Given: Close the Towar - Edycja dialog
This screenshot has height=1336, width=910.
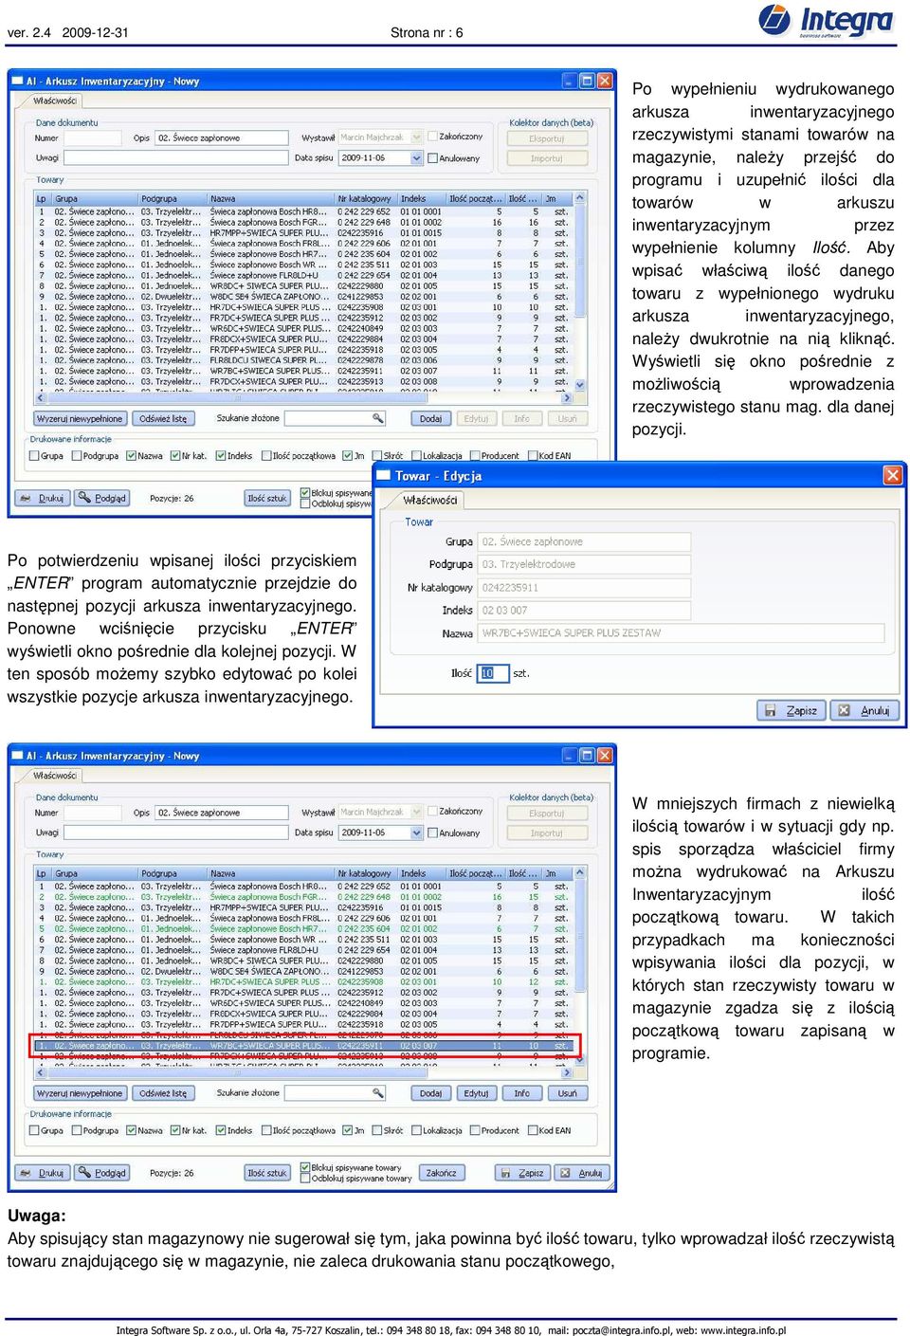Looking at the screenshot, I should (x=892, y=475).
